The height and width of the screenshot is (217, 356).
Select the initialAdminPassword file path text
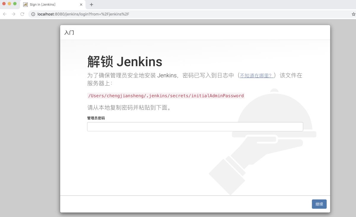click(165, 95)
